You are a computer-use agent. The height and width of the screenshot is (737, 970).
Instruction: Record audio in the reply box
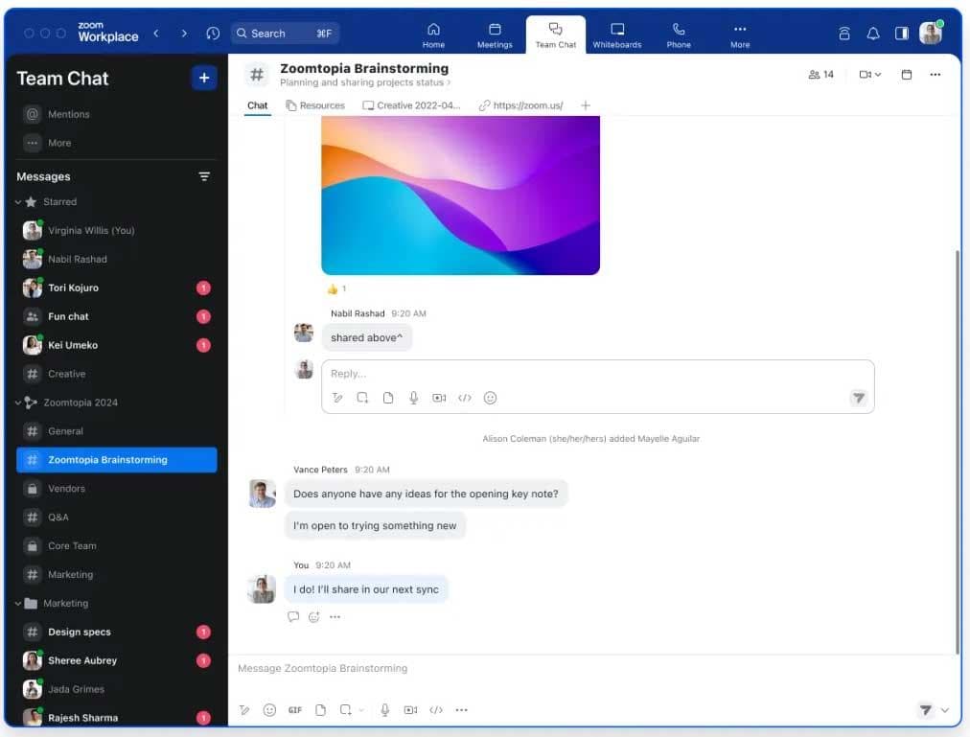(413, 398)
